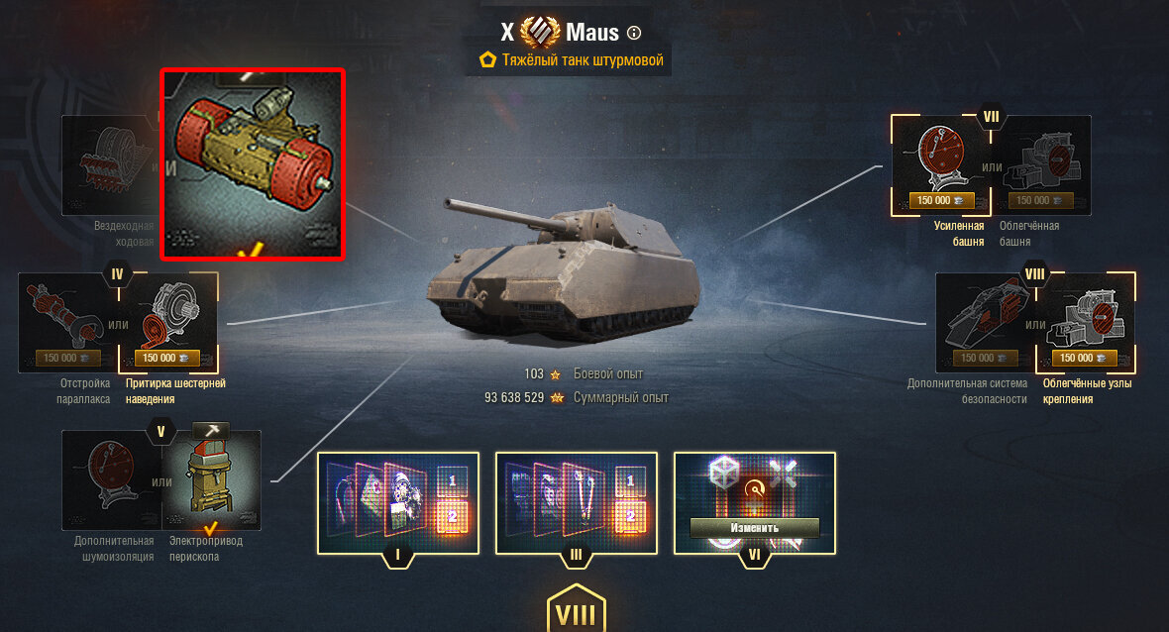Choose the Вездеходная ходовая modification
The image size is (1169, 632).
click(110, 165)
